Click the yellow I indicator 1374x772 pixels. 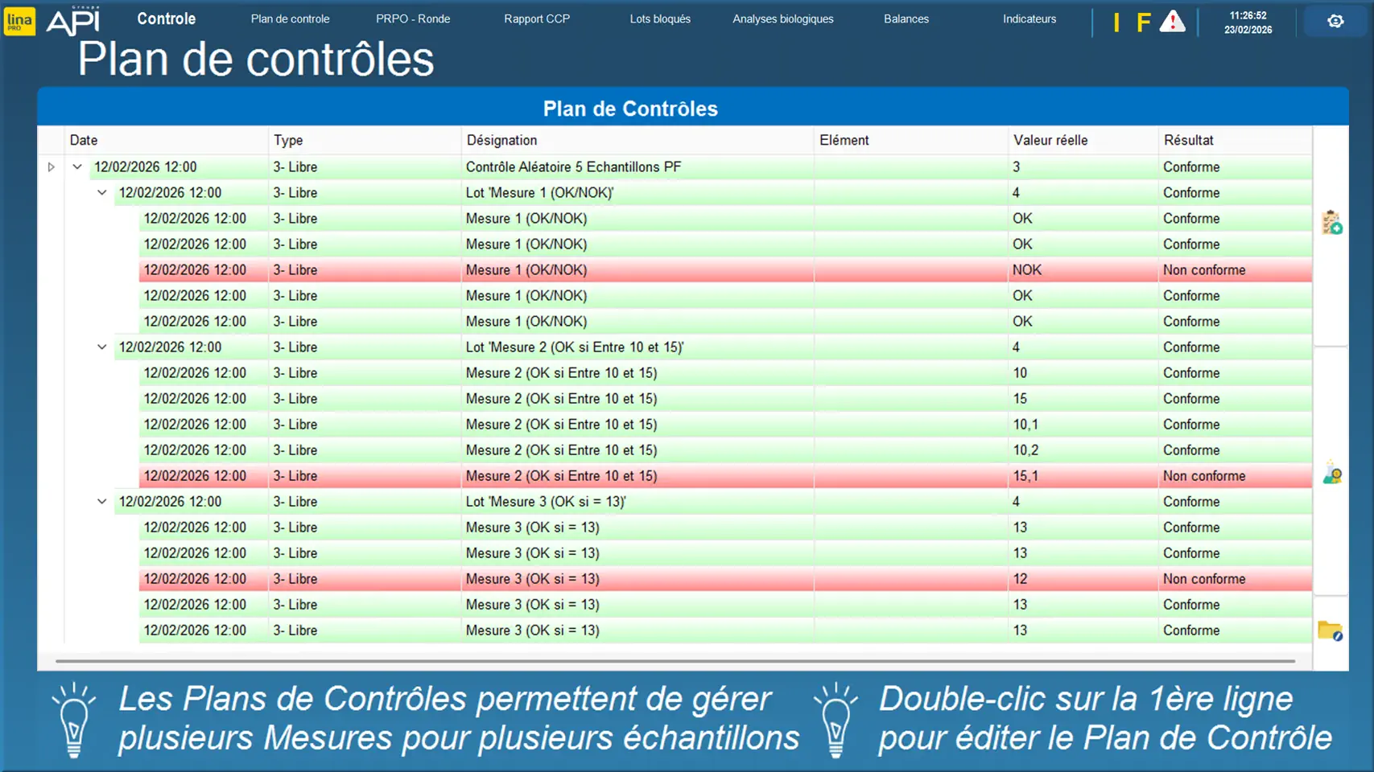[1116, 23]
